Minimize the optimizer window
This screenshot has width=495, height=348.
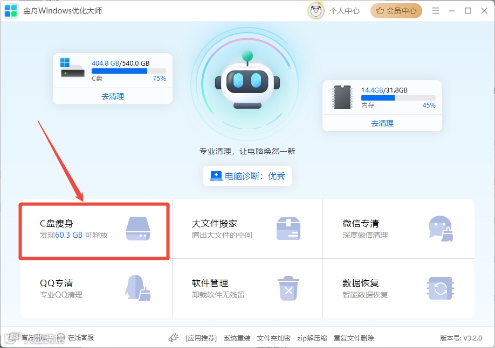[452, 11]
